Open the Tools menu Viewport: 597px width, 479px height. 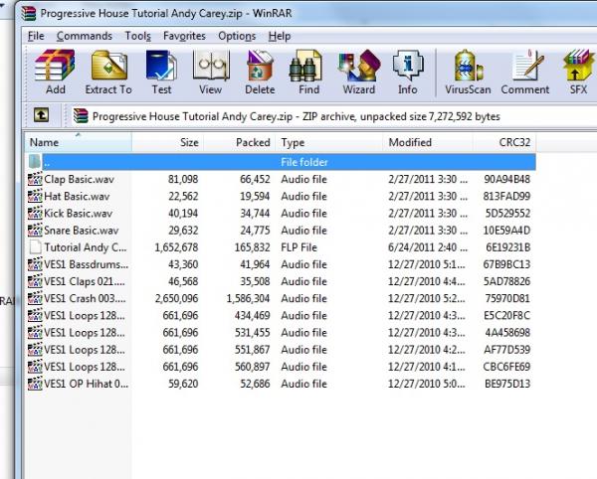click(138, 36)
